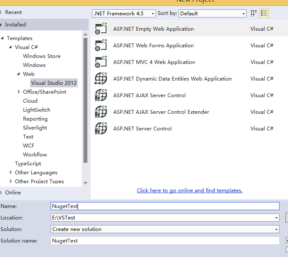
Task: Select the WCF template category
Action: 29,146
